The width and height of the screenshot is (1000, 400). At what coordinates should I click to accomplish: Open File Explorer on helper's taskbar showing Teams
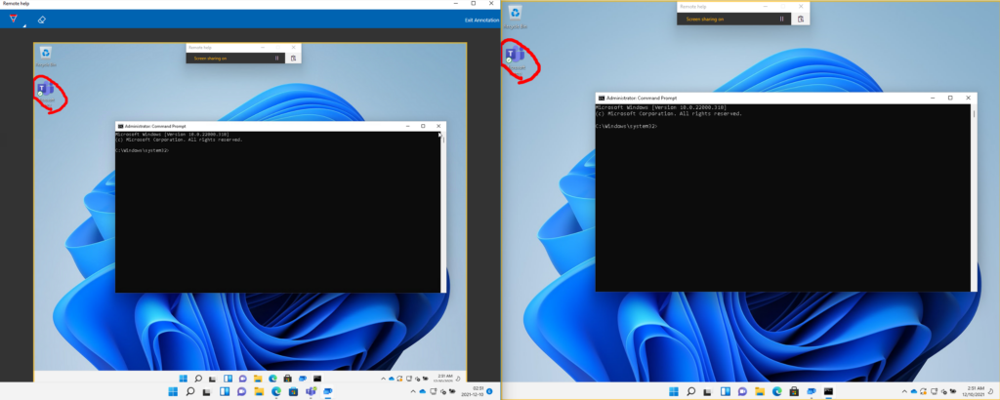click(259, 392)
